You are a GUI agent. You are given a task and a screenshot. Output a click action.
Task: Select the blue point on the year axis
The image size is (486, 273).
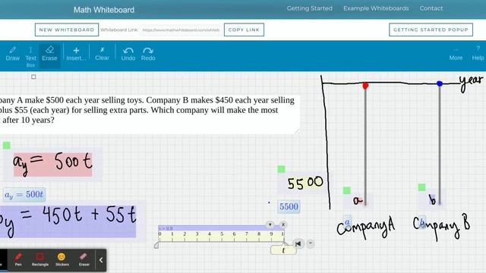(x=440, y=83)
